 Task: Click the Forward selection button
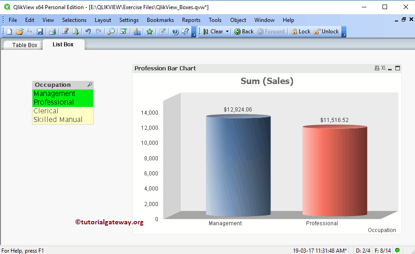tap(271, 32)
